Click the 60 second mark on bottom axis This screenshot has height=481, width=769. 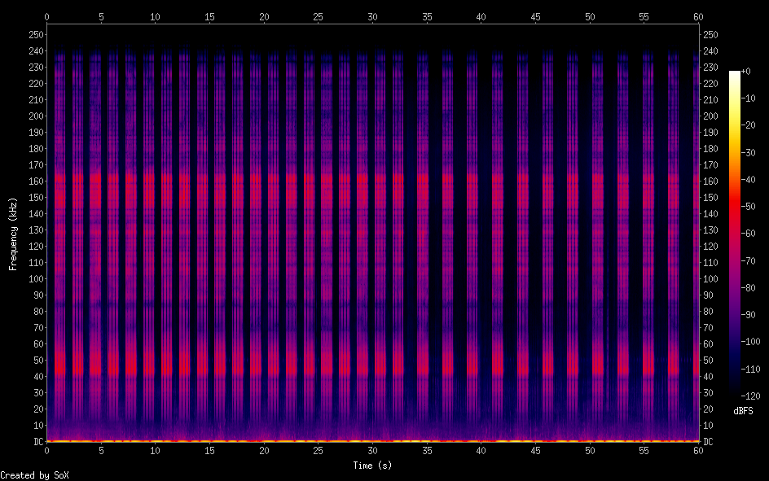tap(699, 451)
